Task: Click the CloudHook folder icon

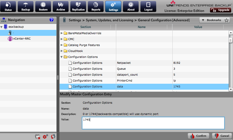Action: (x=66, y=51)
